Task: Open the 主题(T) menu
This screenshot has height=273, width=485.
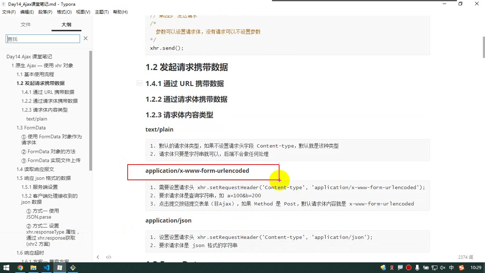Action: (102, 12)
